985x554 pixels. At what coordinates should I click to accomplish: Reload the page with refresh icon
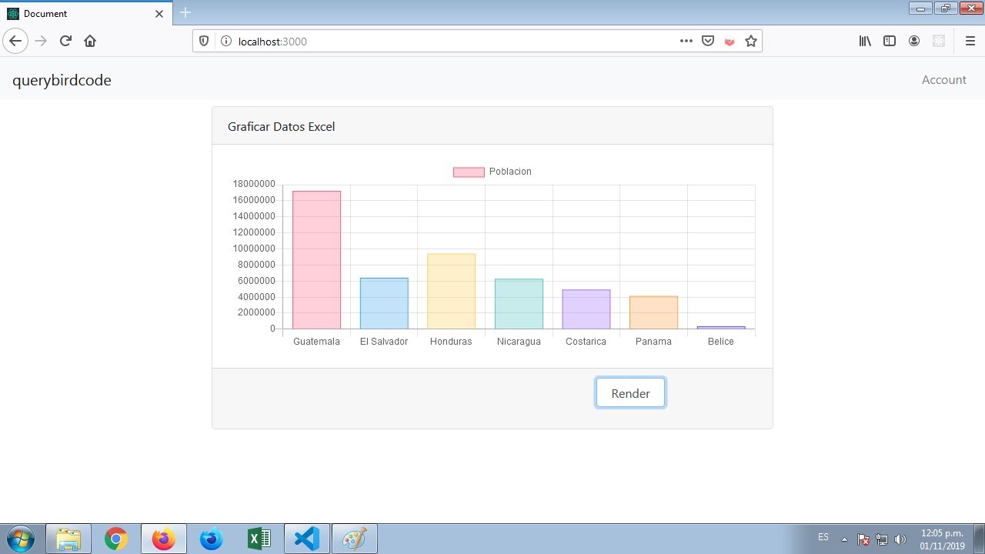click(x=65, y=41)
